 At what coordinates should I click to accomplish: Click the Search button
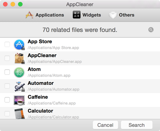tap(137, 125)
